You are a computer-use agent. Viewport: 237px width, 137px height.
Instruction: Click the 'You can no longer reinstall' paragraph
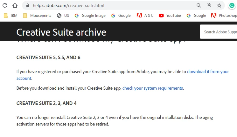click(115, 121)
